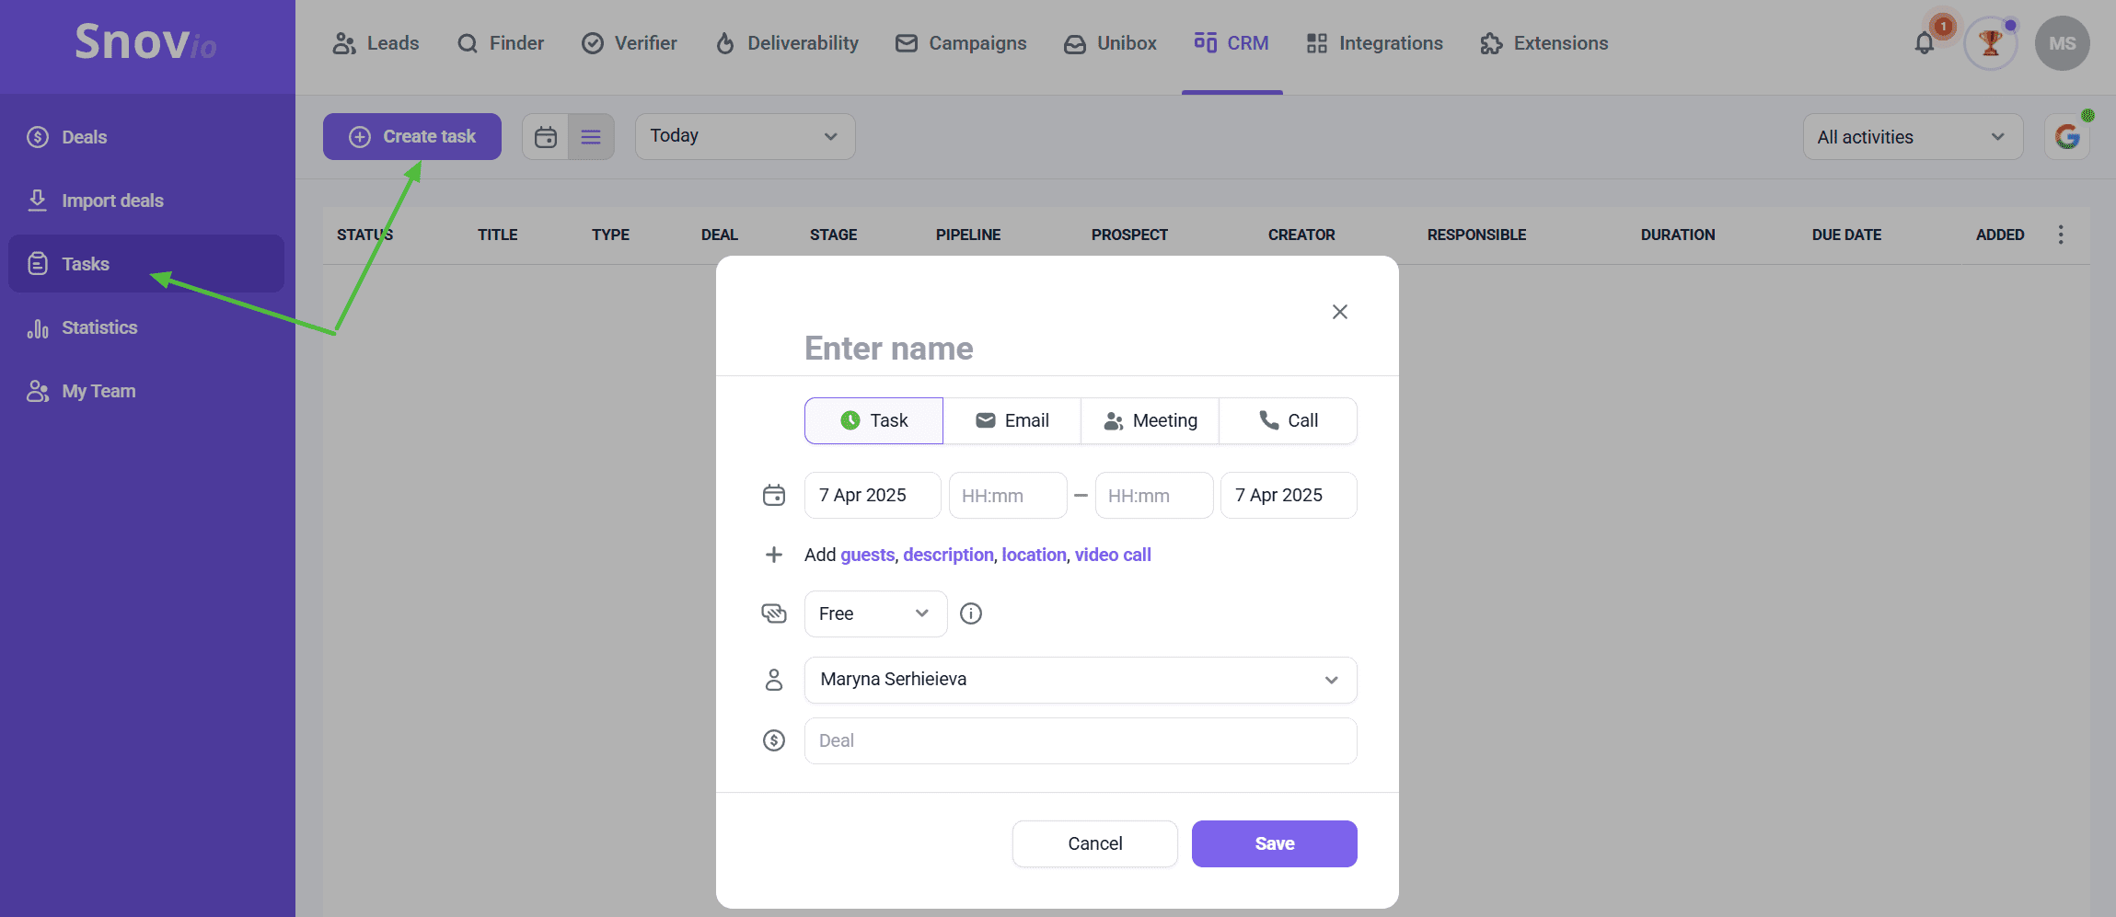The height and width of the screenshot is (917, 2116).
Task: Click the info icon beside Free
Action: coord(971,613)
